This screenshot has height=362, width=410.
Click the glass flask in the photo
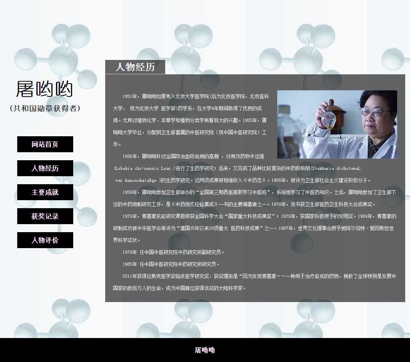(329, 119)
